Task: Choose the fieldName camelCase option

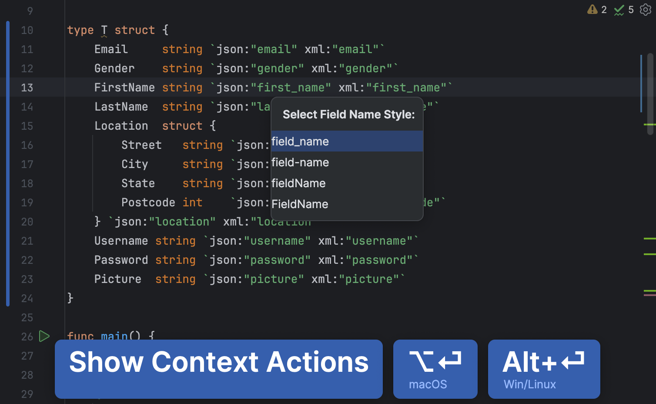Action: click(298, 183)
